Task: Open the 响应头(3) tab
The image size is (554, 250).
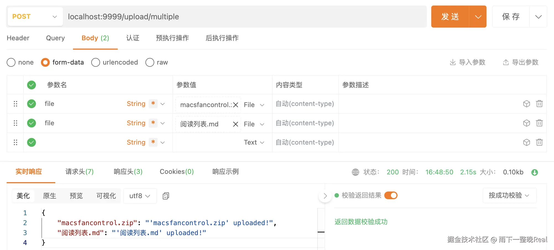Action: tap(128, 172)
